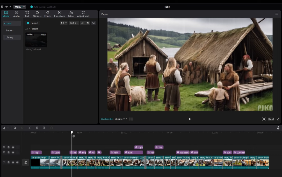Switch to the Filters panel

71,14
